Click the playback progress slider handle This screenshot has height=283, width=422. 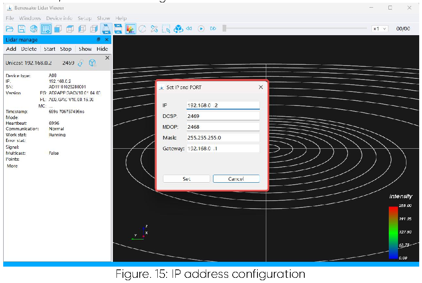tap(224, 28)
